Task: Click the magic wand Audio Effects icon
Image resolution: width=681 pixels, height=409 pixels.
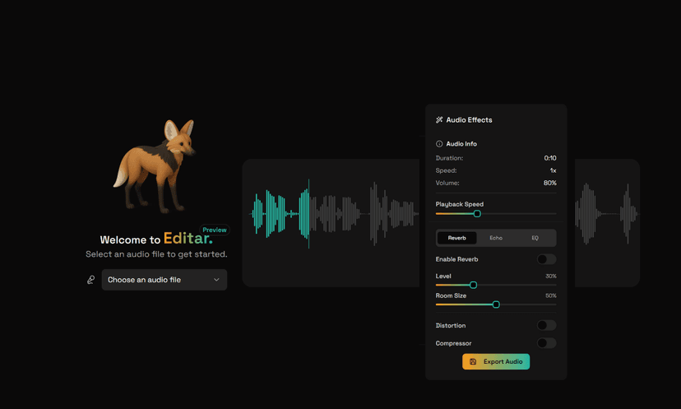Action: (x=439, y=120)
